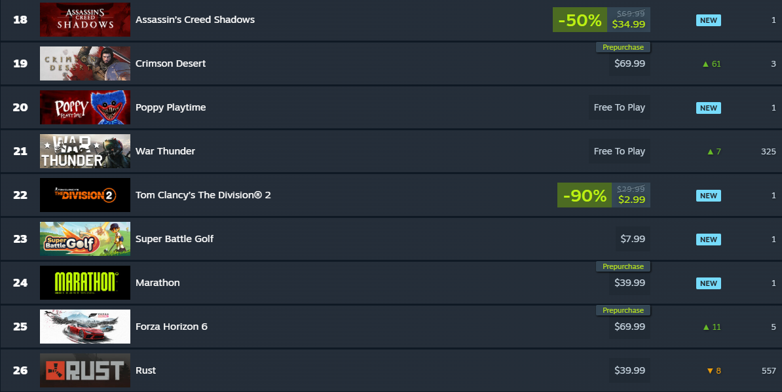Click Free To Play for War Thunder
This screenshot has height=392, width=782.
[x=619, y=151]
